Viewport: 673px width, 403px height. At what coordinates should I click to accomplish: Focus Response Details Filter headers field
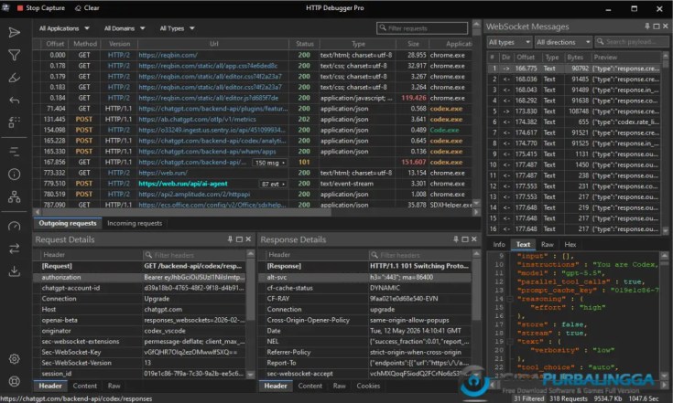pos(419,255)
